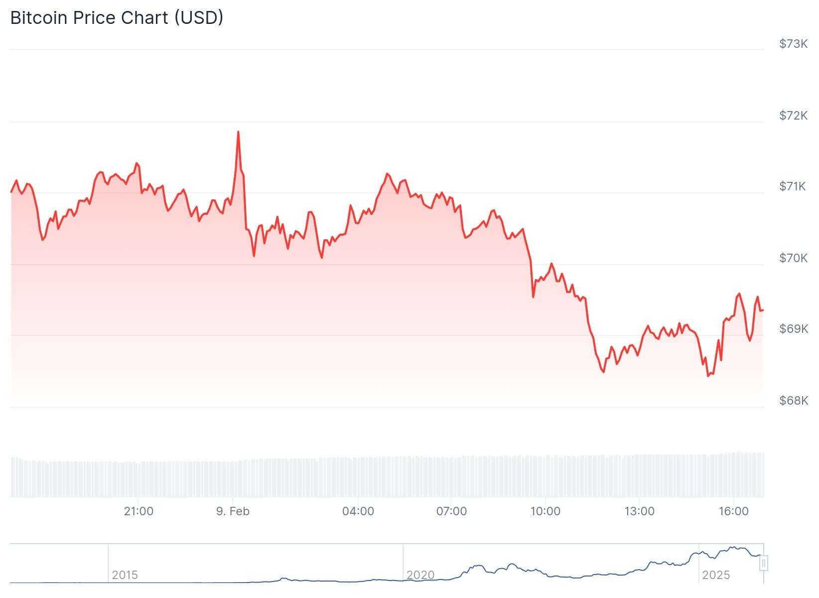This screenshot has height=598, width=819.
Task: Click the $71K y-axis label
Action: pyautogui.click(x=793, y=186)
